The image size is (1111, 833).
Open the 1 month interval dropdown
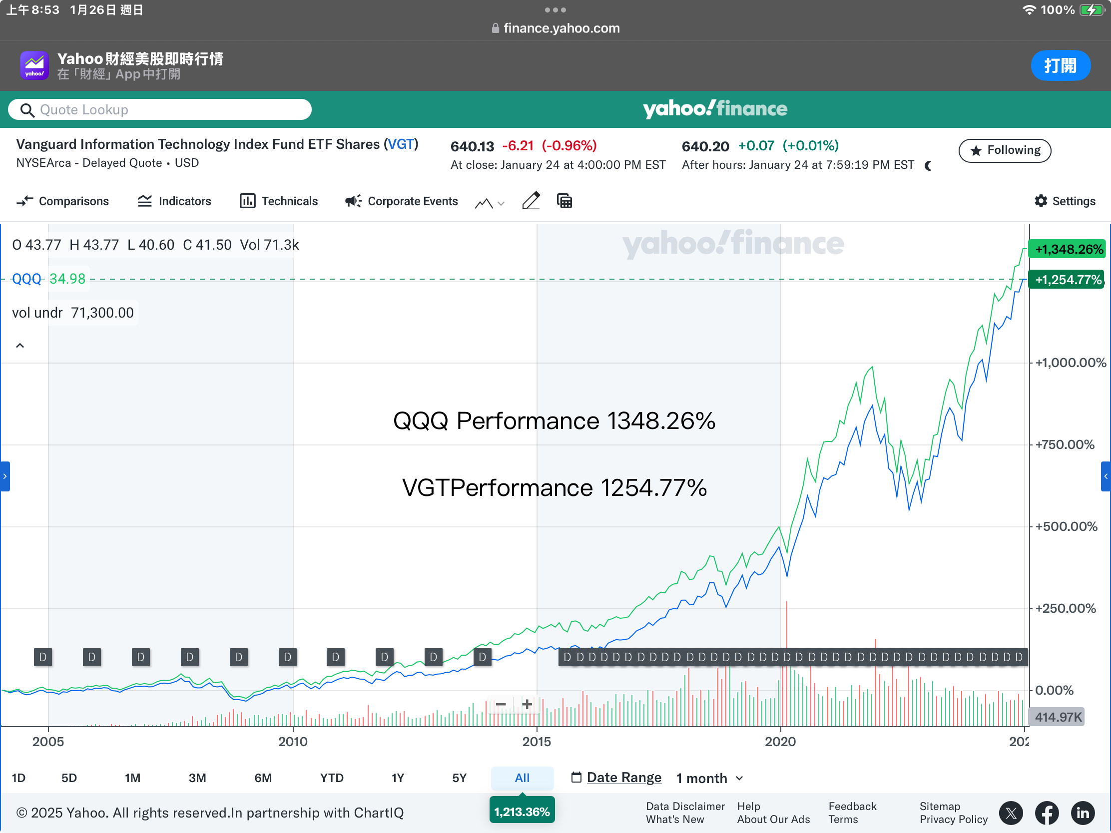pyautogui.click(x=709, y=778)
